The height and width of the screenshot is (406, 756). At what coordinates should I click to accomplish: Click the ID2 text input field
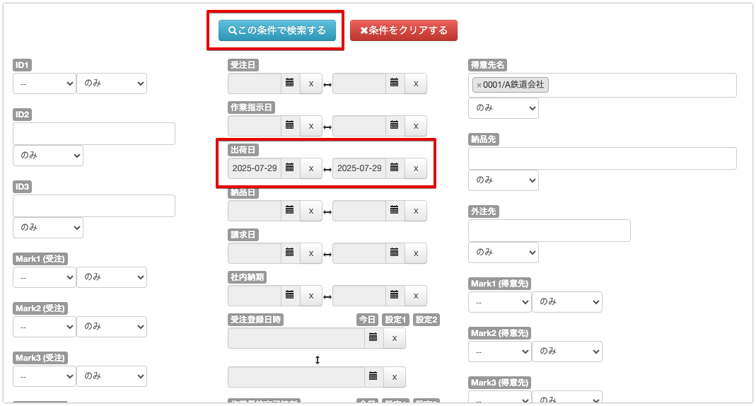pyautogui.click(x=94, y=134)
